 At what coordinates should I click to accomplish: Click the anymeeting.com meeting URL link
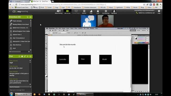point(144,10)
